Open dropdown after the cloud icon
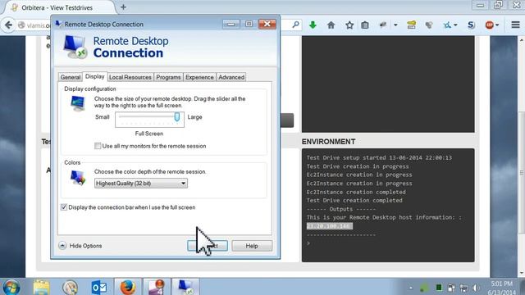The width and height of the screenshot is (525, 295). pos(395,25)
